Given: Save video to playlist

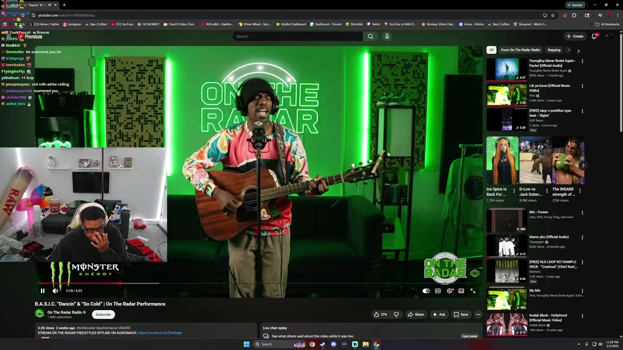Looking at the screenshot, I should pos(461,315).
